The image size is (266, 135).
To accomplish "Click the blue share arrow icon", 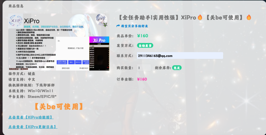I will pos(118,26).
